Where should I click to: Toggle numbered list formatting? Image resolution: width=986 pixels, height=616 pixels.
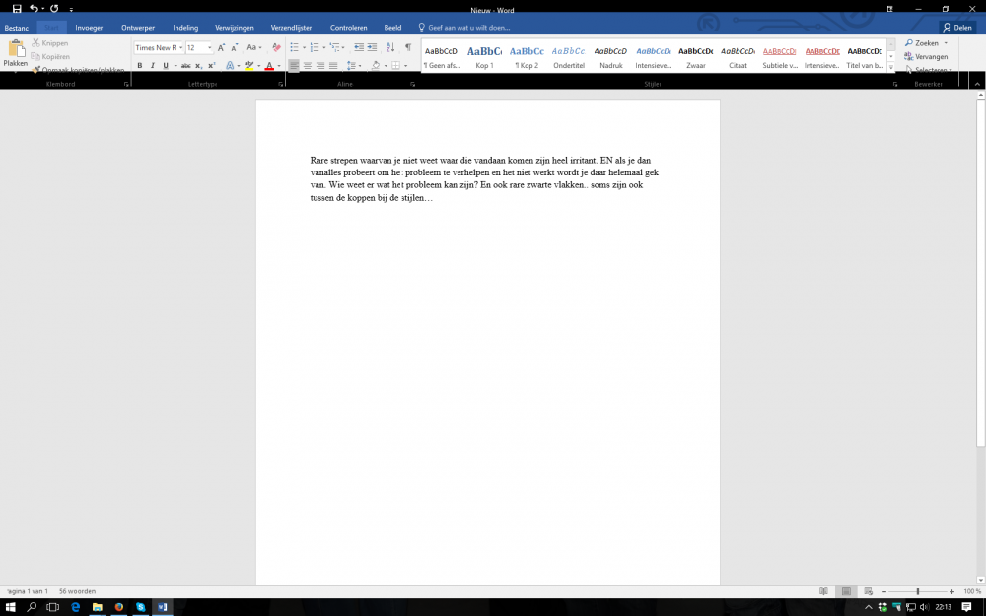click(x=314, y=48)
